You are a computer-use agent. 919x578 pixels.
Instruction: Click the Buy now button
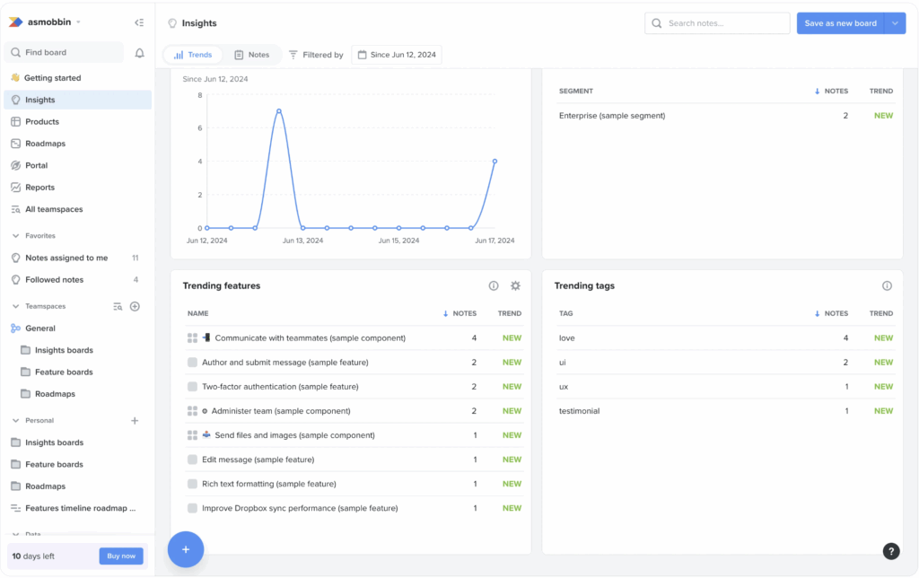(120, 556)
